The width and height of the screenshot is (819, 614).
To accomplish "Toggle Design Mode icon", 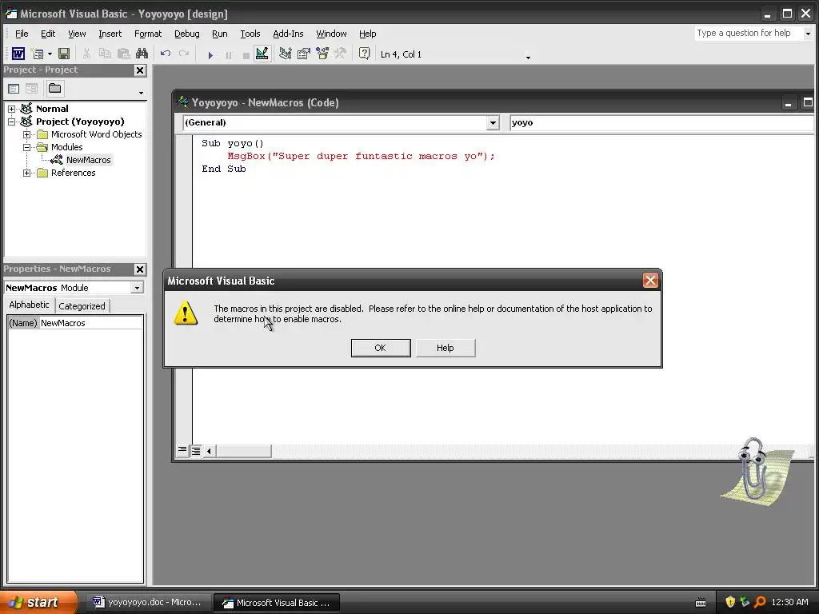I will 262,54.
